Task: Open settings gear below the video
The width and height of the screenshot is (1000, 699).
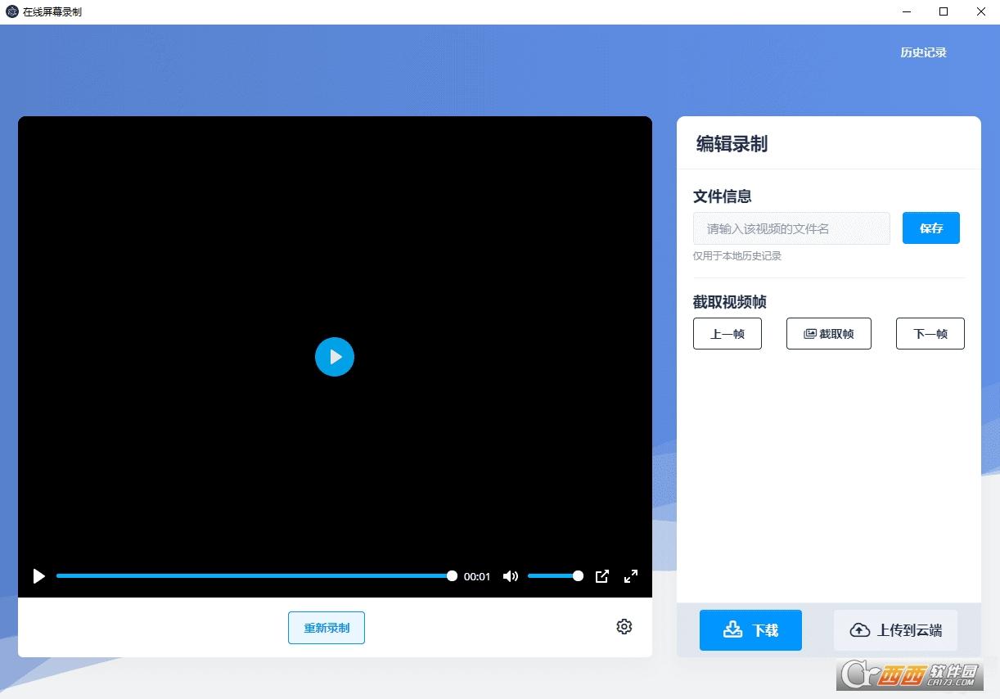Action: [624, 627]
